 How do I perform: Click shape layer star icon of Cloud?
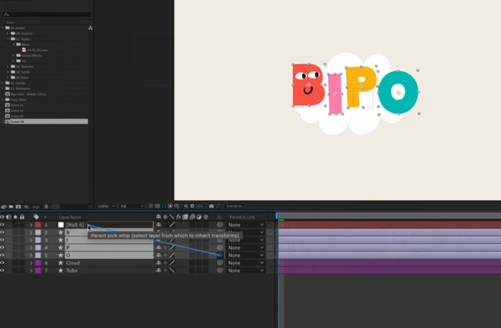61,263
